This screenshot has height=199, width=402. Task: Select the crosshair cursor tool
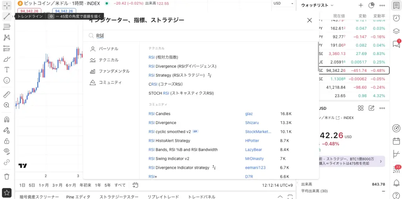pyautogui.click(x=7, y=5)
